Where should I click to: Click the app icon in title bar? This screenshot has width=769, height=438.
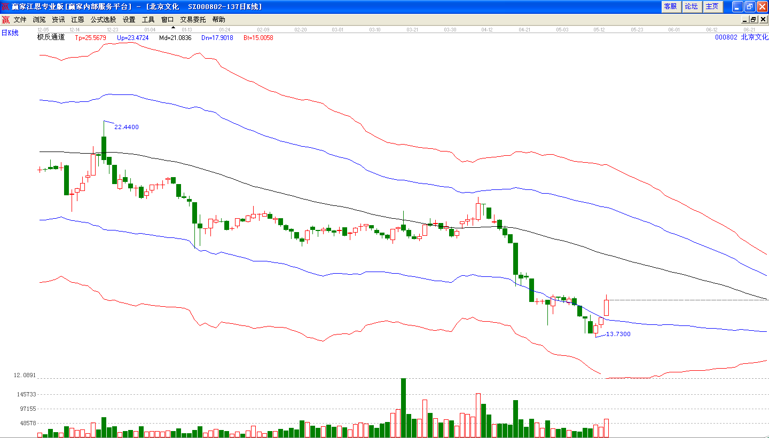(5, 6)
